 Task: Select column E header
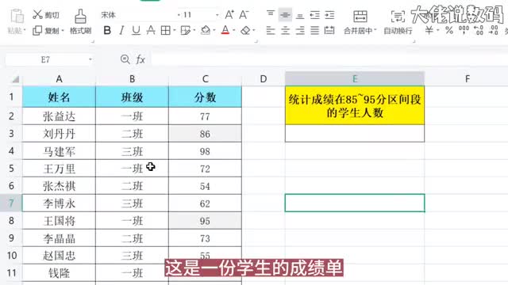point(355,79)
